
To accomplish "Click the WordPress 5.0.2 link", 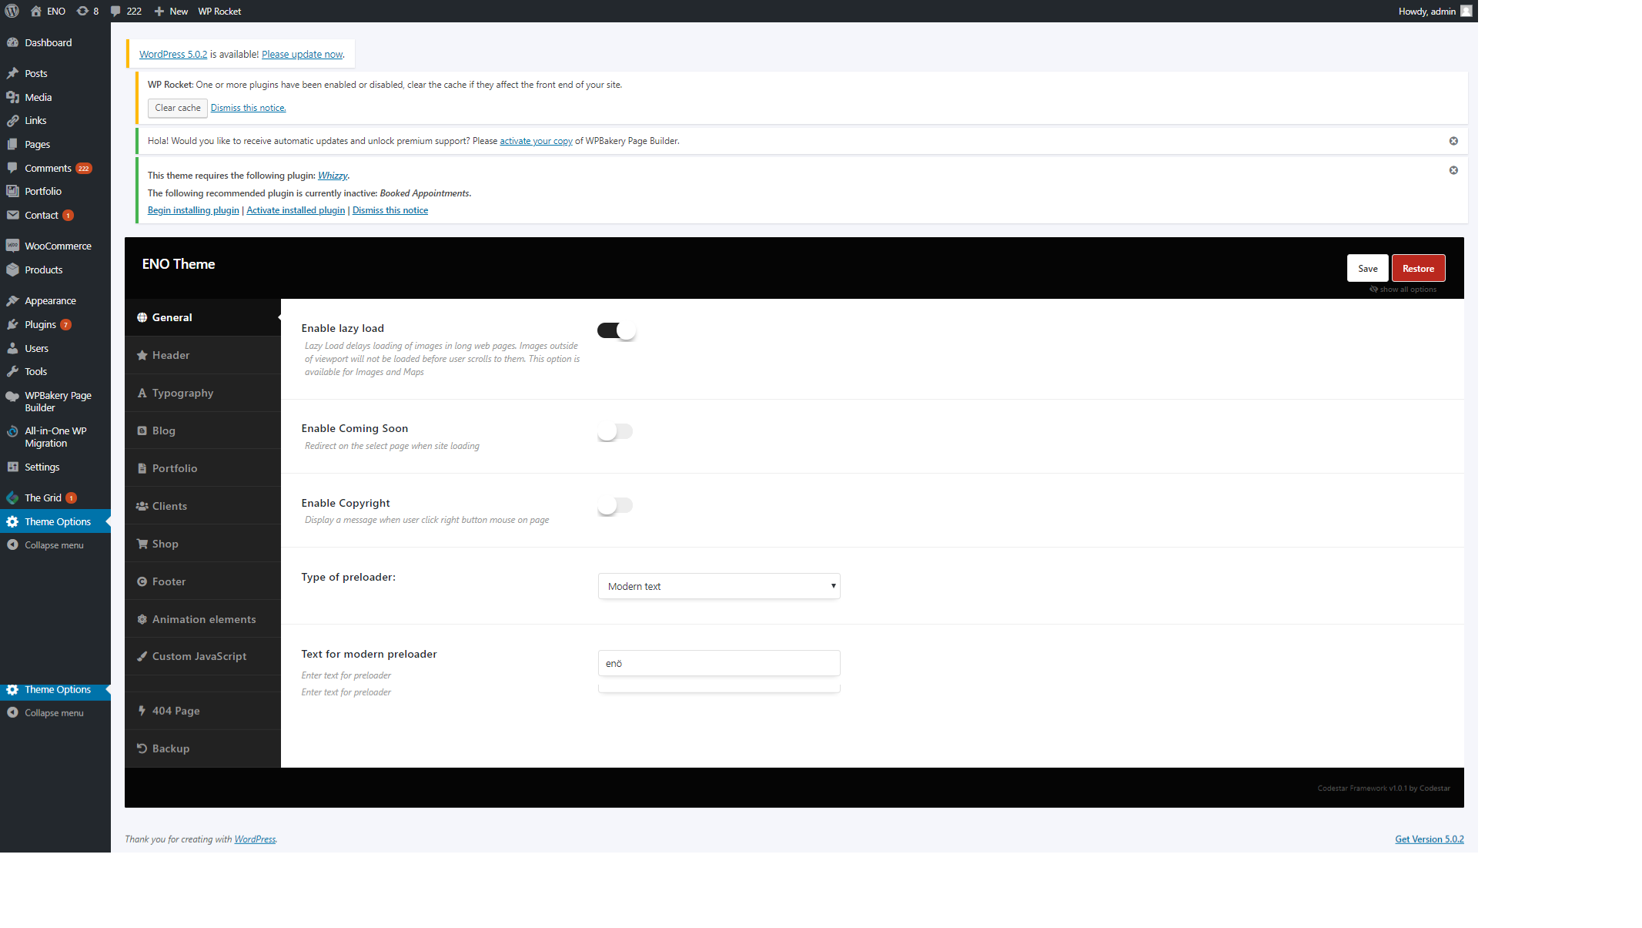I will (173, 55).
